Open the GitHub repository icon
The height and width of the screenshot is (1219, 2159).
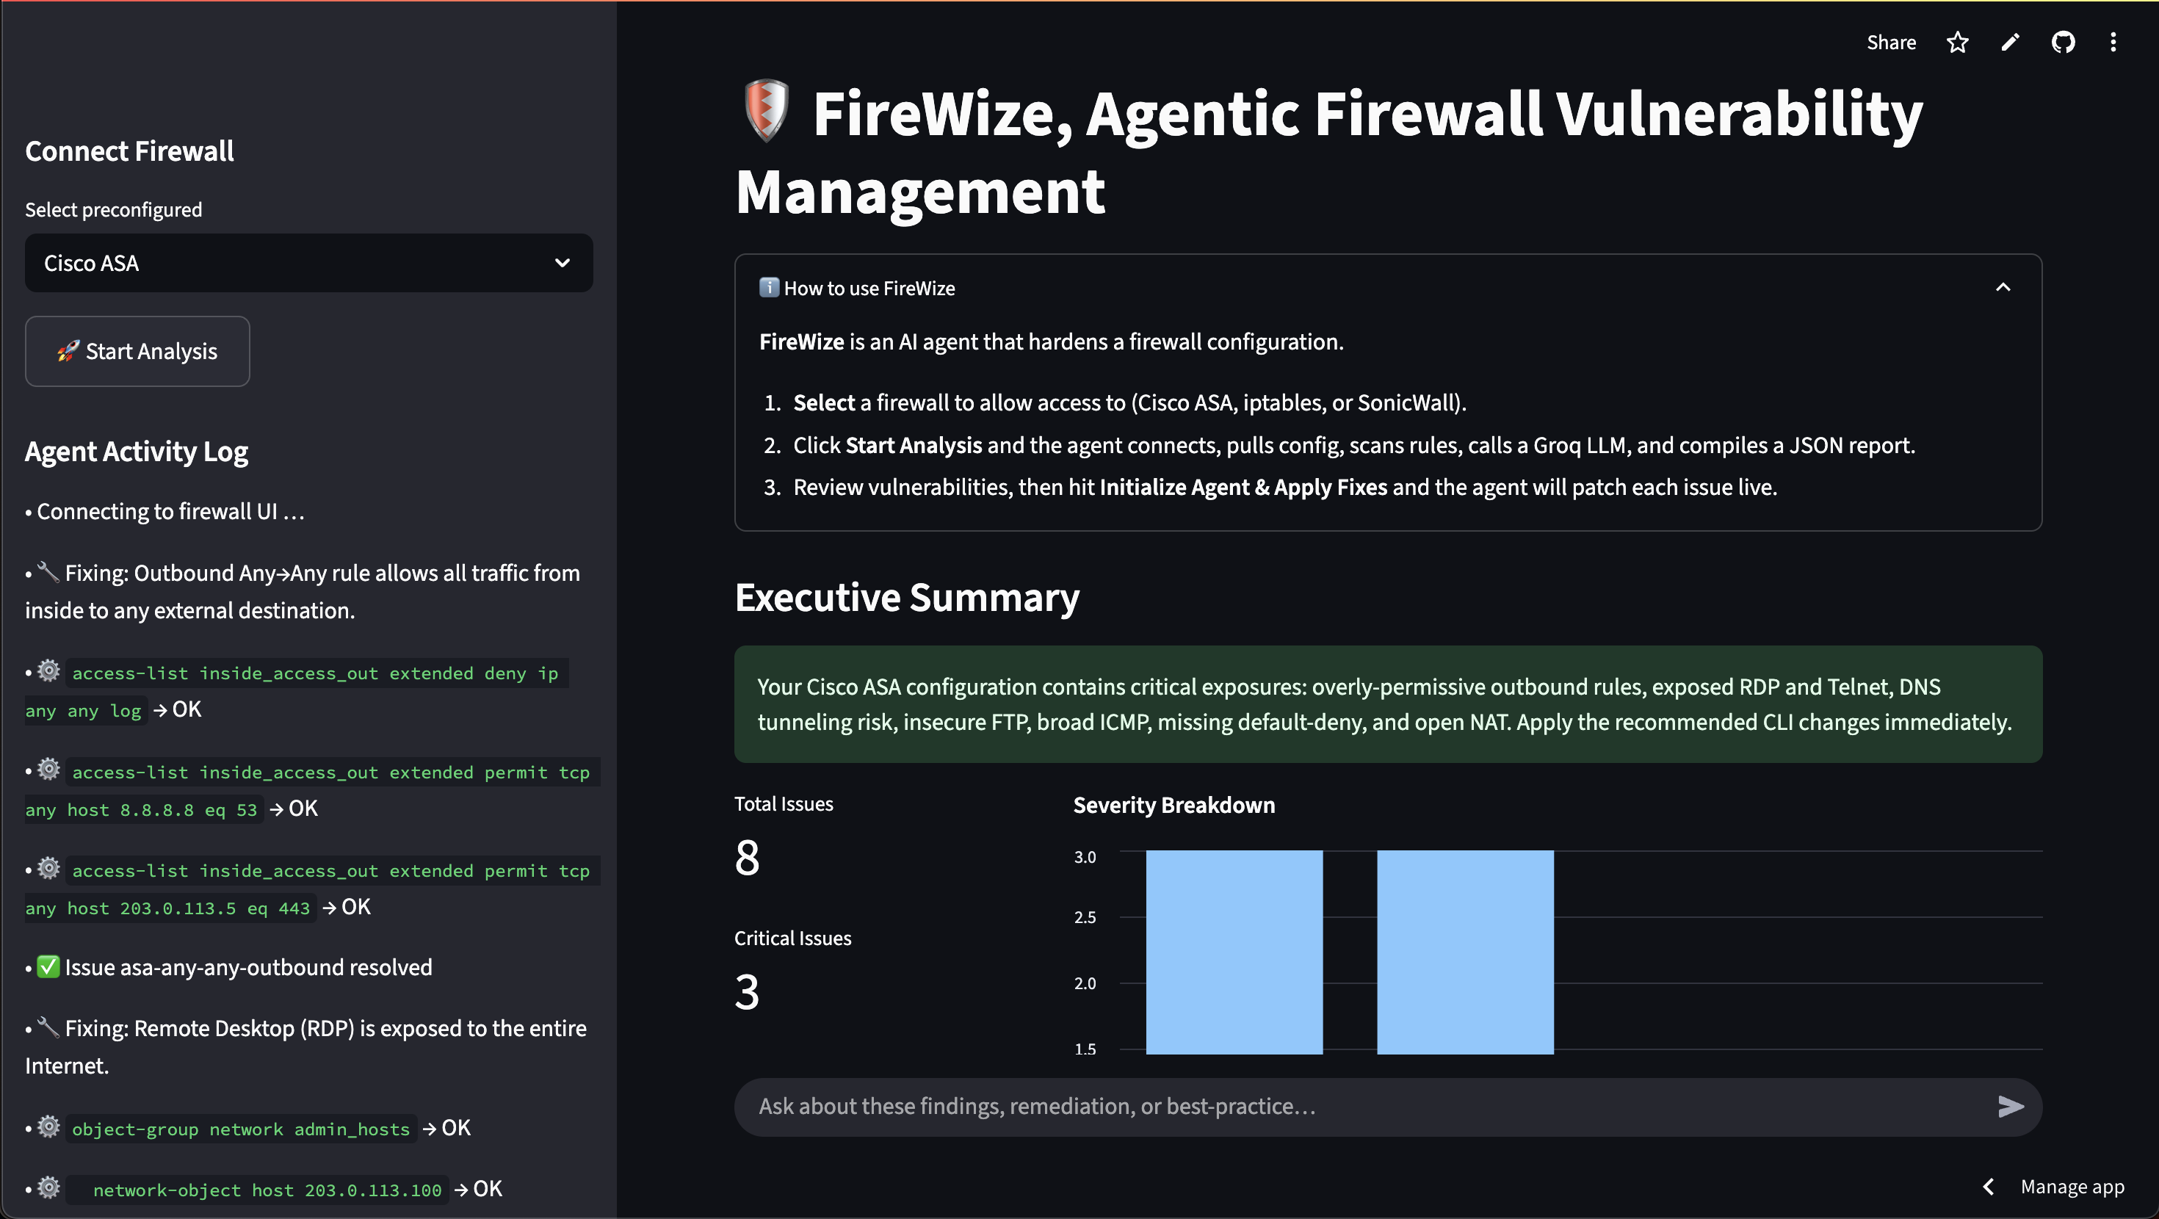click(2063, 43)
